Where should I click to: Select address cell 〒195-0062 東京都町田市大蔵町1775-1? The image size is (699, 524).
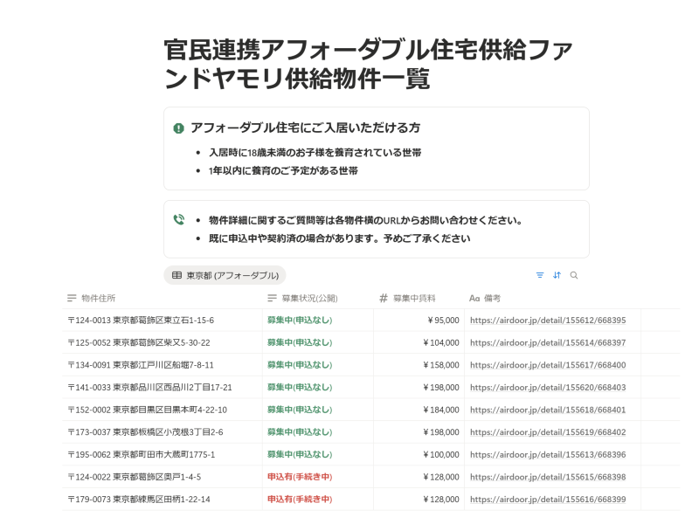tap(163, 454)
